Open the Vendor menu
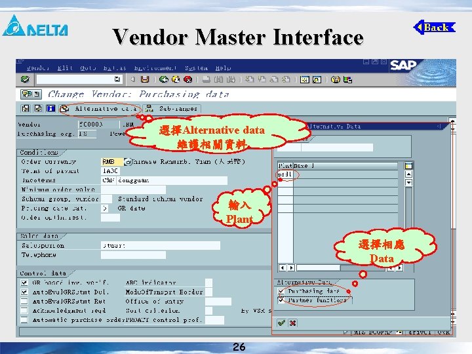This screenshot has width=472, height=354. [37, 68]
